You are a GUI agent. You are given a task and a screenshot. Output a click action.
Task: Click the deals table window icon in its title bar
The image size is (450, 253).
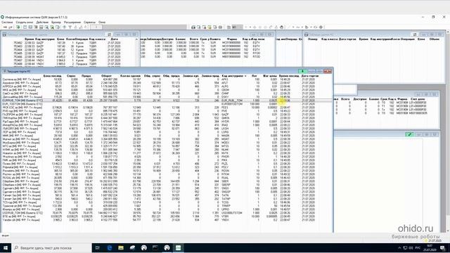tap(4, 34)
